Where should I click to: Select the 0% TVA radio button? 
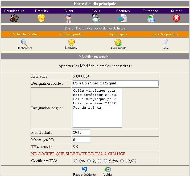coord(76,161)
